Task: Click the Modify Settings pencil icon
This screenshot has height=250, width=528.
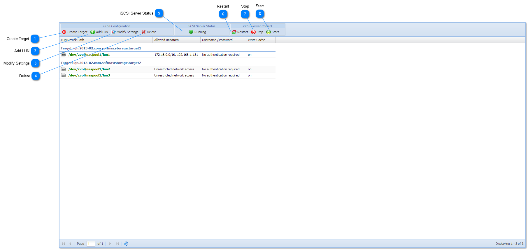Action: 113,32
